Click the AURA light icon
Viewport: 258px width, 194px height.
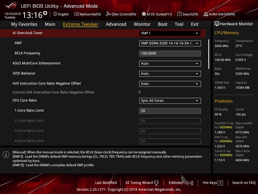(206, 14)
